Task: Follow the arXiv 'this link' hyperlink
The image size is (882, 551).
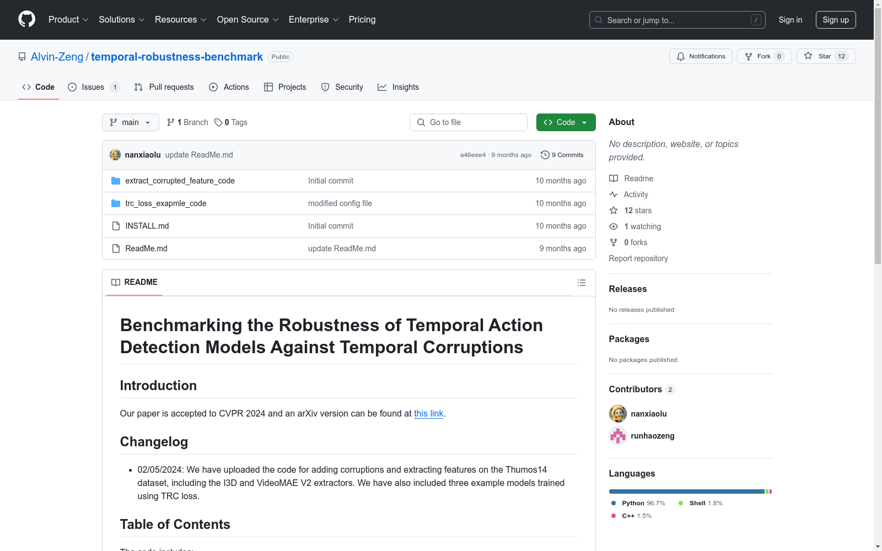Action: pyautogui.click(x=428, y=414)
